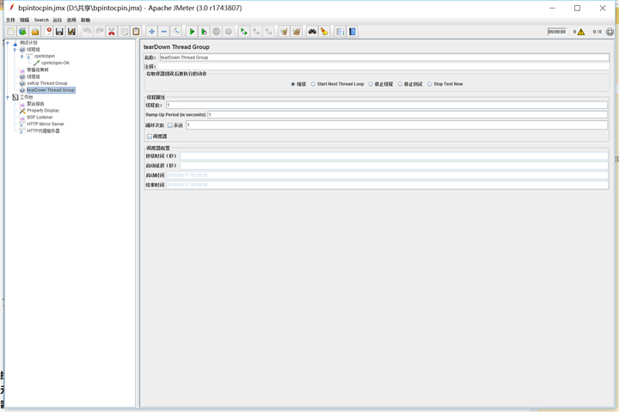Save the test plan with the floppy disk icon
This screenshot has height=412, width=619.
(x=59, y=32)
